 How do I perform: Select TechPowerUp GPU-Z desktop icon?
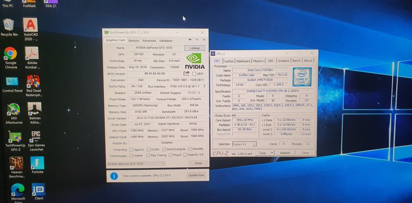click(15, 141)
